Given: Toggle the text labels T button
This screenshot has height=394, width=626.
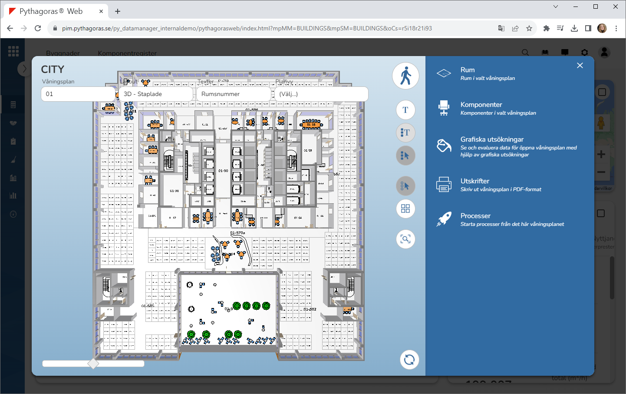Looking at the screenshot, I should point(405,110).
